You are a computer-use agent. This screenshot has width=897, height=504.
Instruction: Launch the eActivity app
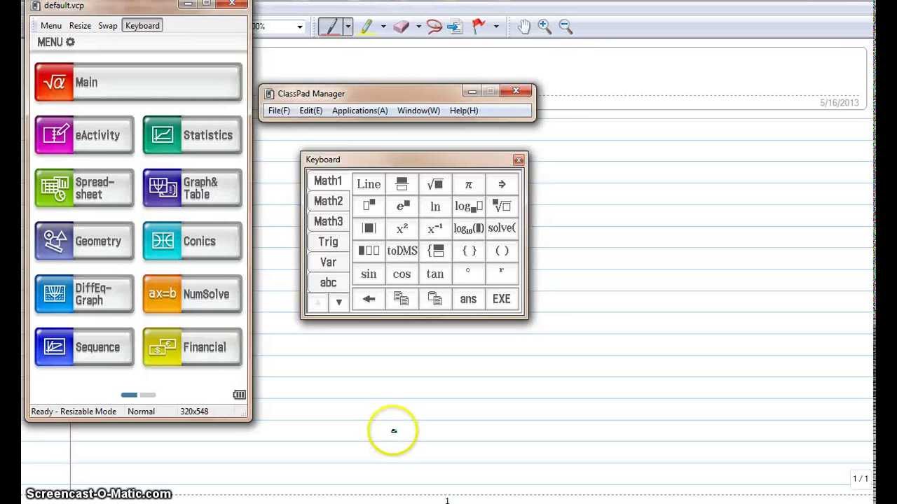(84, 135)
